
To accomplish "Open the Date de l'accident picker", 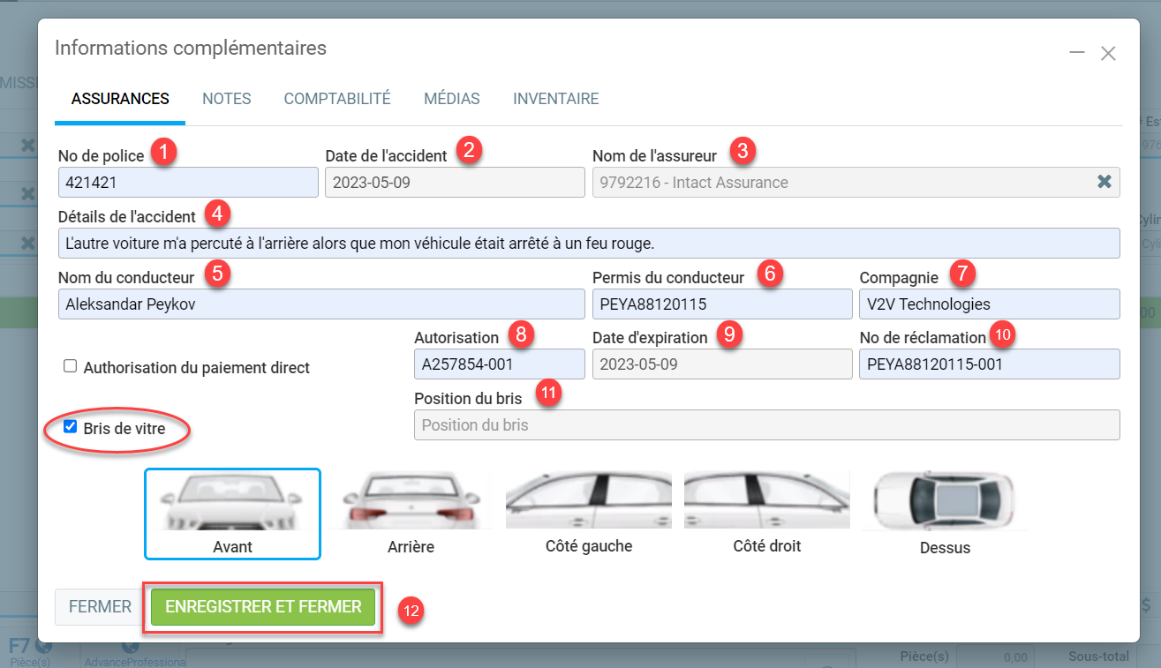I will [454, 183].
